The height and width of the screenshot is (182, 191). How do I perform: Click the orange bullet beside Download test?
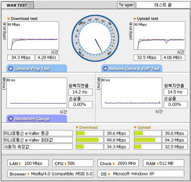[8, 19]
